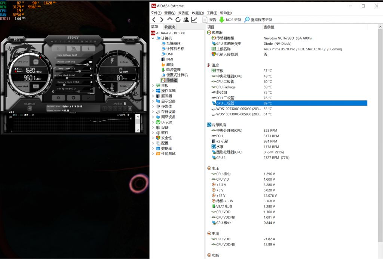
Task: Click the profile save icon in Afterburner
Action: coord(129,109)
